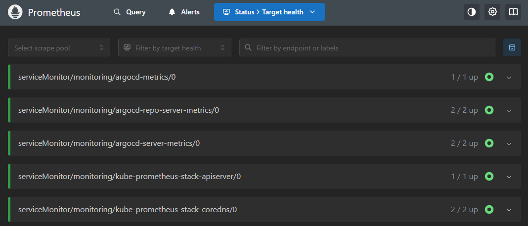This screenshot has width=528, height=226.
Task: Click the green health ring for kube-prometheus-stack-coredns/0
Action: click(x=489, y=209)
